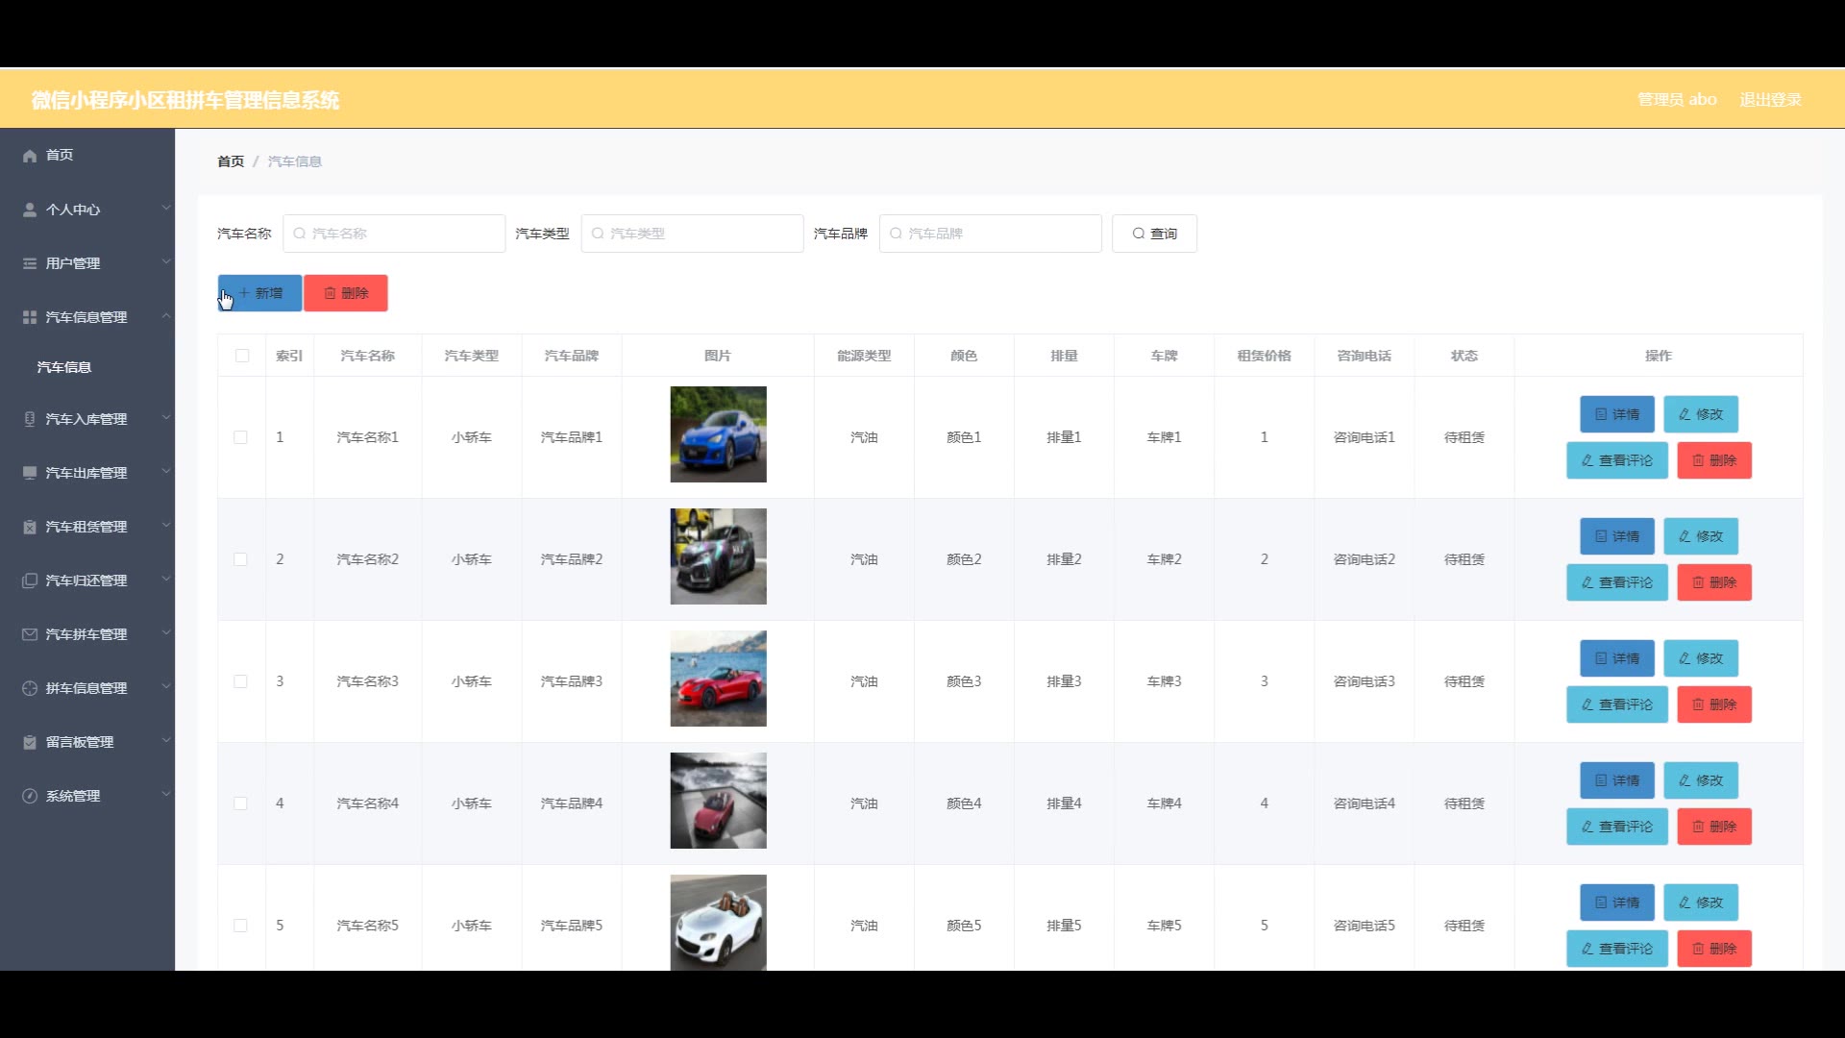Click the 汽车入库管理 sidebar icon
The height and width of the screenshot is (1038, 1845).
pyautogui.click(x=30, y=419)
